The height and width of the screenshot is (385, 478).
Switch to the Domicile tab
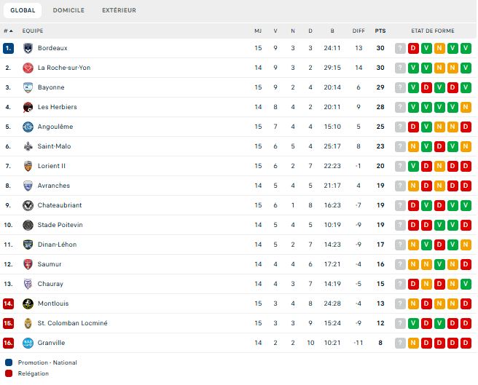click(68, 10)
